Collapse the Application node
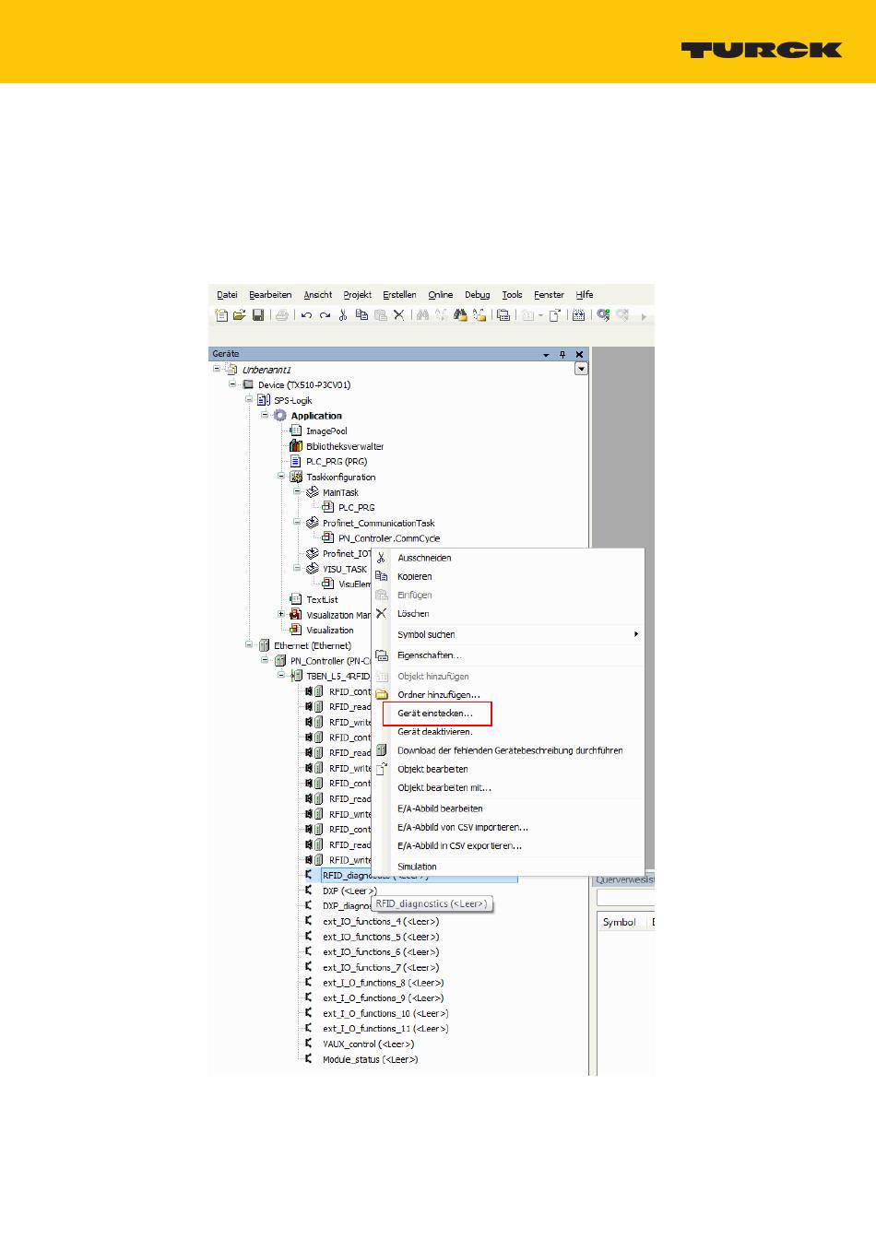The height and width of the screenshot is (1239, 876). [265, 416]
